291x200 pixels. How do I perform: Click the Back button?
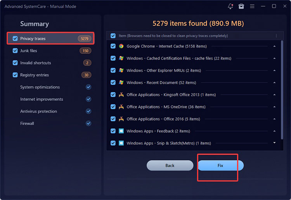click(170, 166)
